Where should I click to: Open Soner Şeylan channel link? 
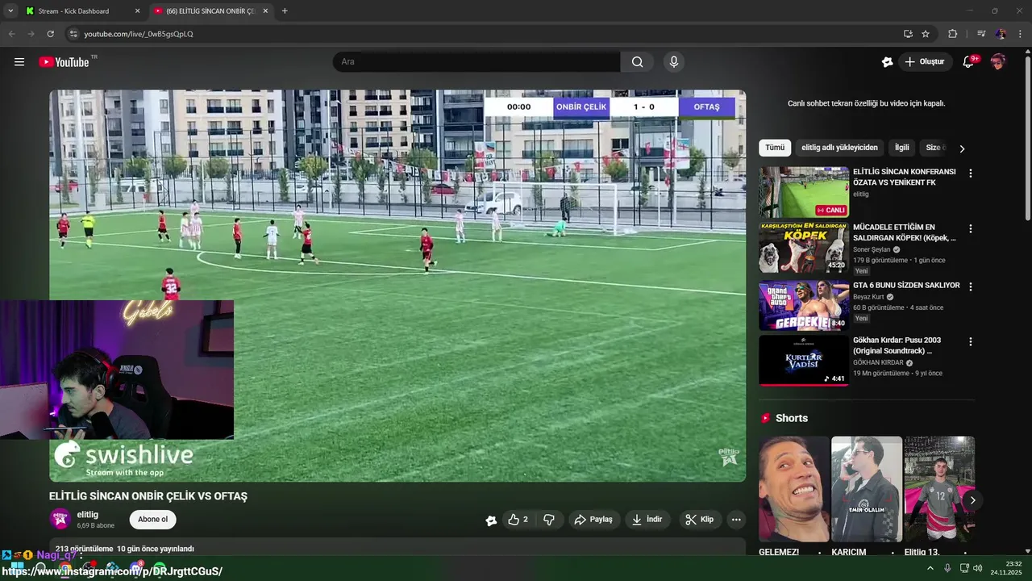pos(872,250)
